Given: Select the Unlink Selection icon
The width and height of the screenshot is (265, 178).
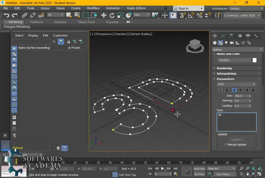Looking at the screenshot, I should coord(33,15).
